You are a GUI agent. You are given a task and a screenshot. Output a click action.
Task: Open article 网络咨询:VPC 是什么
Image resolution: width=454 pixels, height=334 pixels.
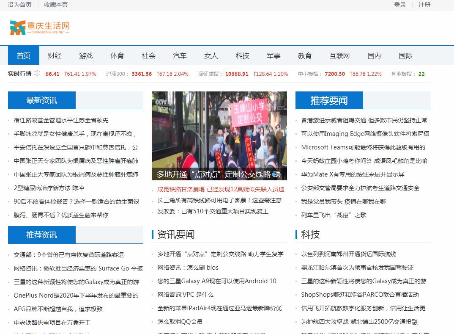coord(186,295)
